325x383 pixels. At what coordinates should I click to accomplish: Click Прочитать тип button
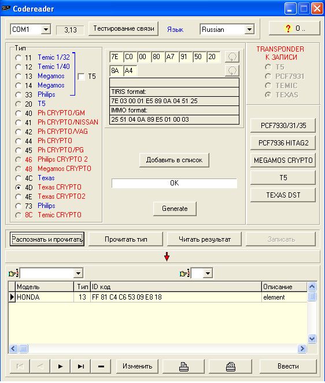tap(126, 239)
